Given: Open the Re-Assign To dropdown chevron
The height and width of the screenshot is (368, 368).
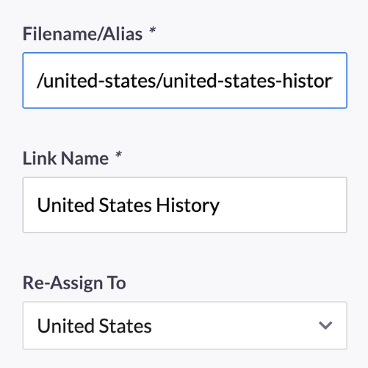Looking at the screenshot, I should tap(325, 325).
